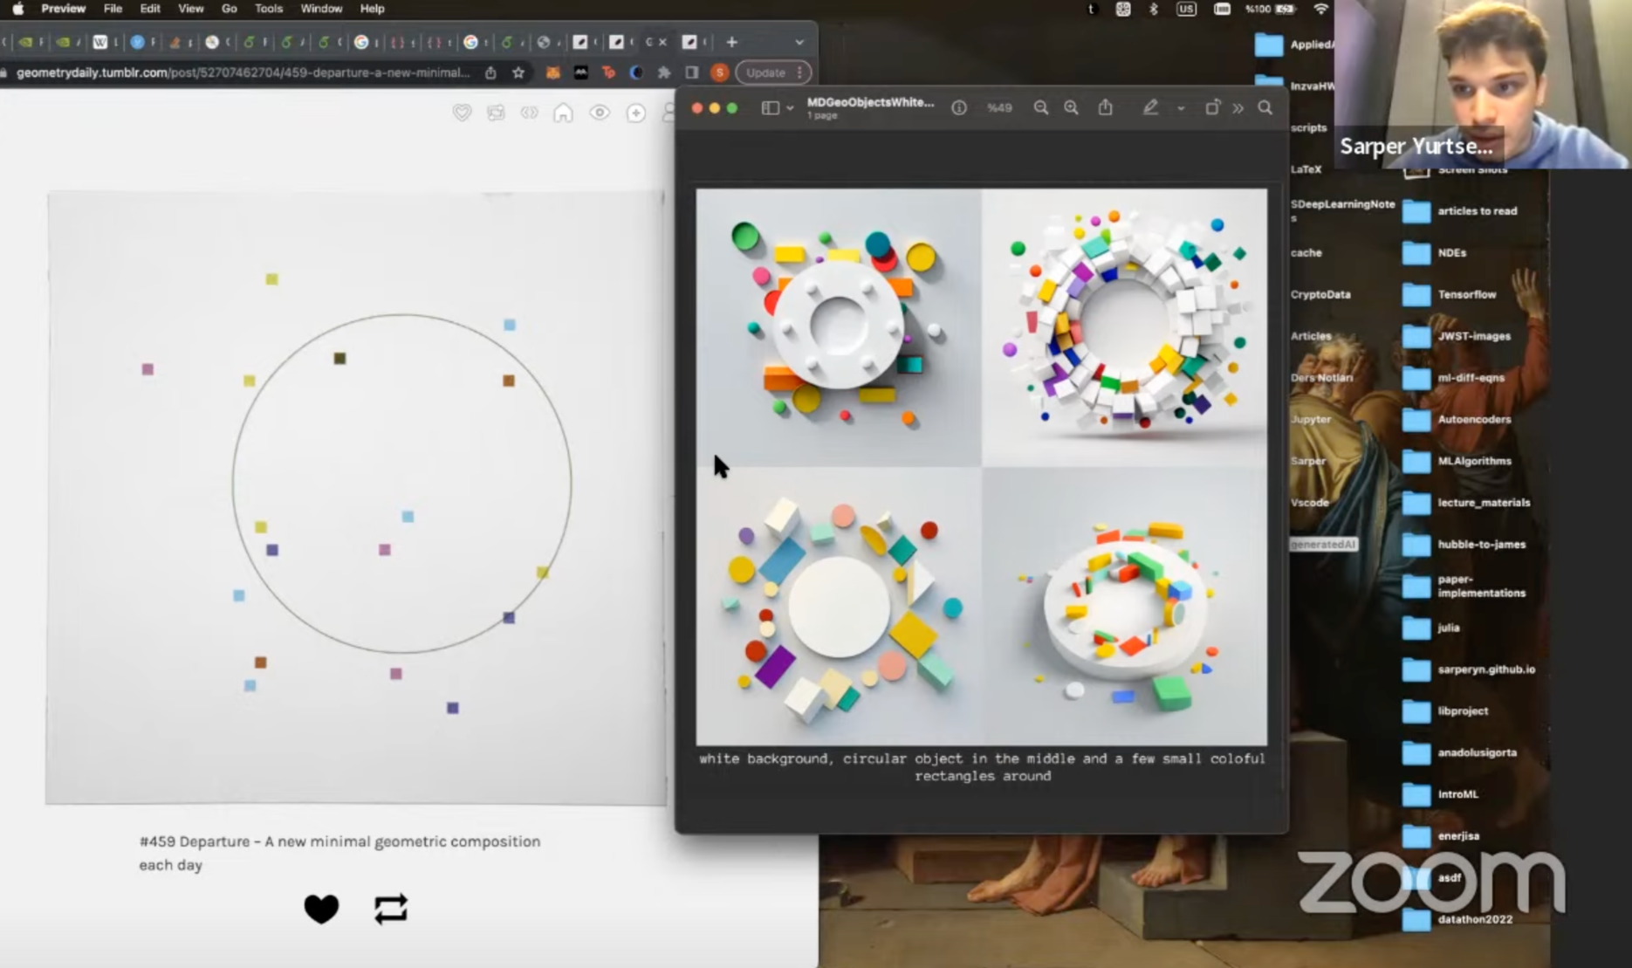Close the active Chrome tab
The width and height of the screenshot is (1632, 968).
[x=662, y=42]
